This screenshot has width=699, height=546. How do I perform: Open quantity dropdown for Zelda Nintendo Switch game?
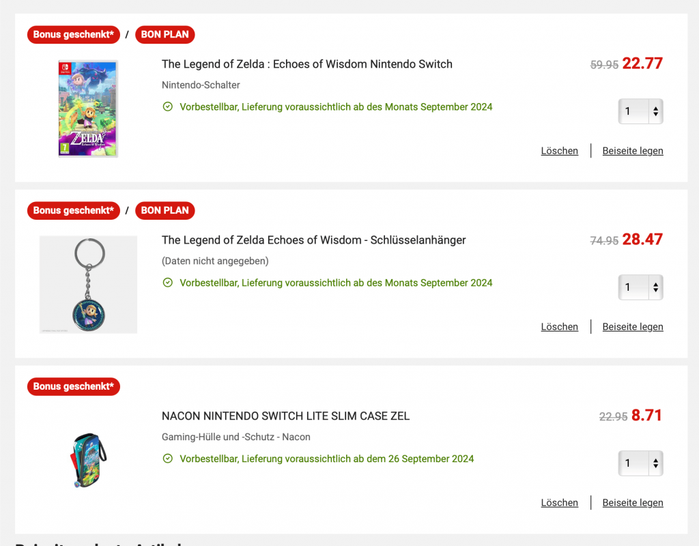coord(640,111)
